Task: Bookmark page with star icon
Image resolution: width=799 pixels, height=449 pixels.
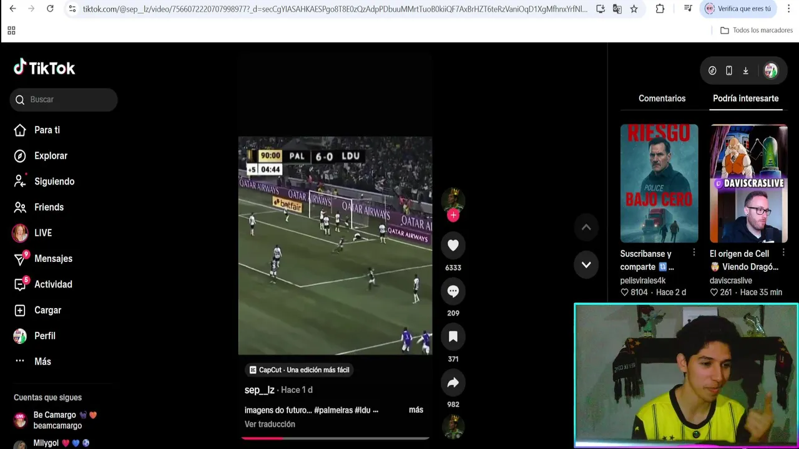Action: pos(634,9)
